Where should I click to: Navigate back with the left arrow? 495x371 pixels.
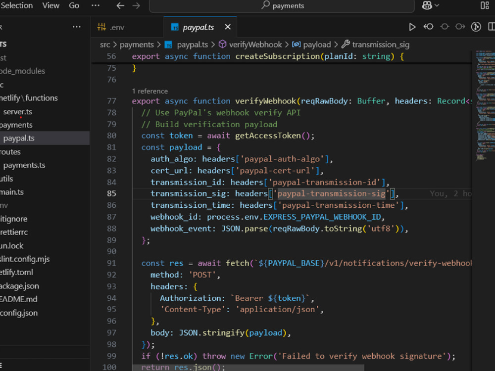tap(120, 5)
